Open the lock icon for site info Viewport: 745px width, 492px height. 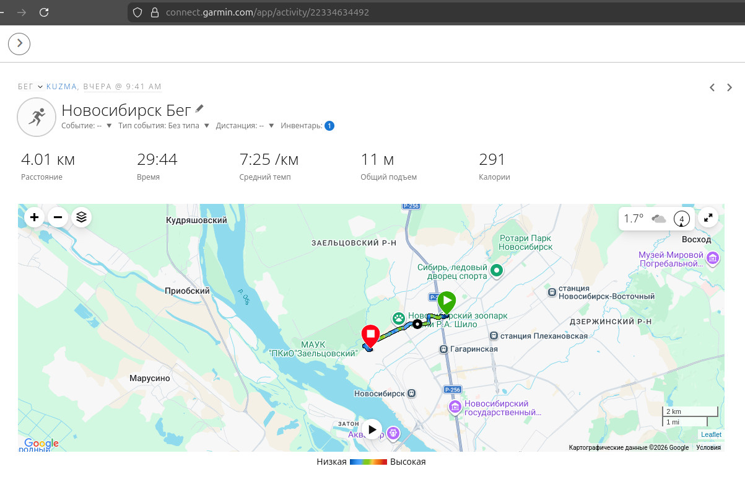point(154,12)
